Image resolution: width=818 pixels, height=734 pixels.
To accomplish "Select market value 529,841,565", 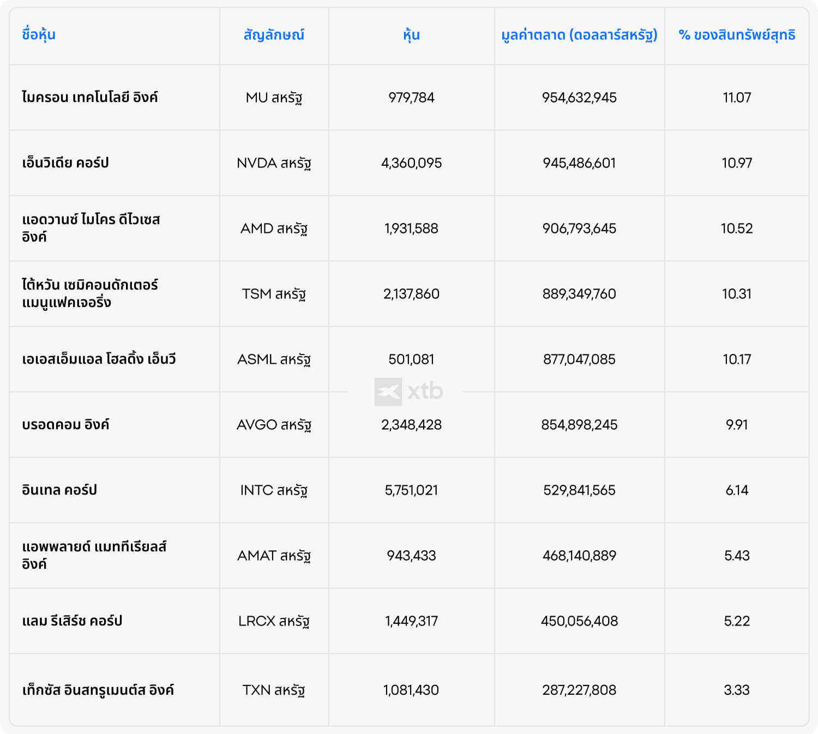I will click(579, 490).
